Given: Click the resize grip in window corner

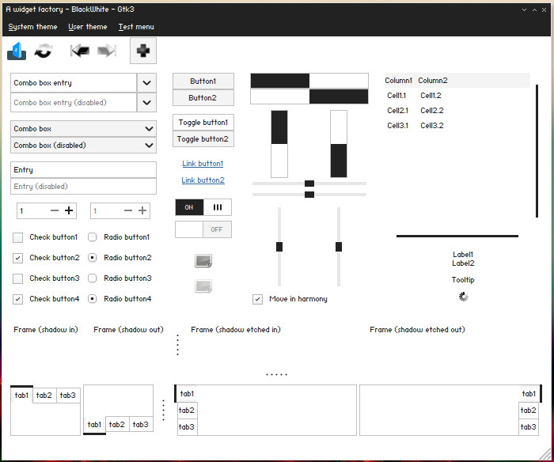Looking at the screenshot, I should (x=546, y=454).
